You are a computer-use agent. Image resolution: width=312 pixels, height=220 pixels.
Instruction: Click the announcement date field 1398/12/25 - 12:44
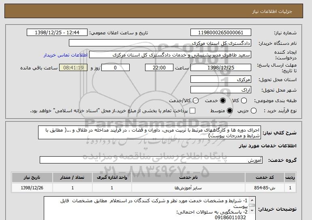[57, 33]
